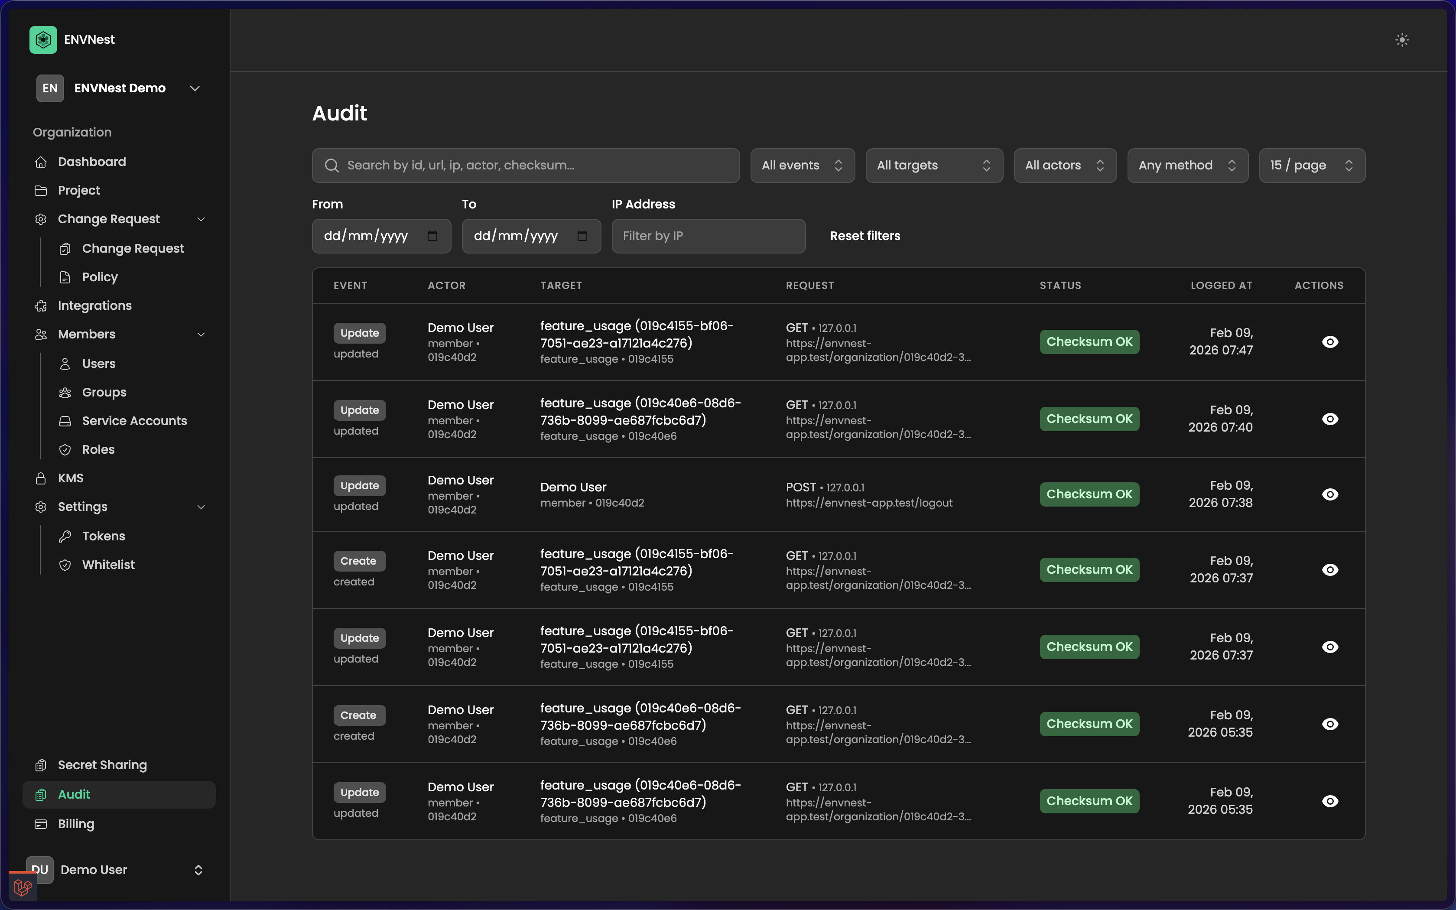The image size is (1456, 910).
Task: Open the Tokens page
Action: [103, 536]
